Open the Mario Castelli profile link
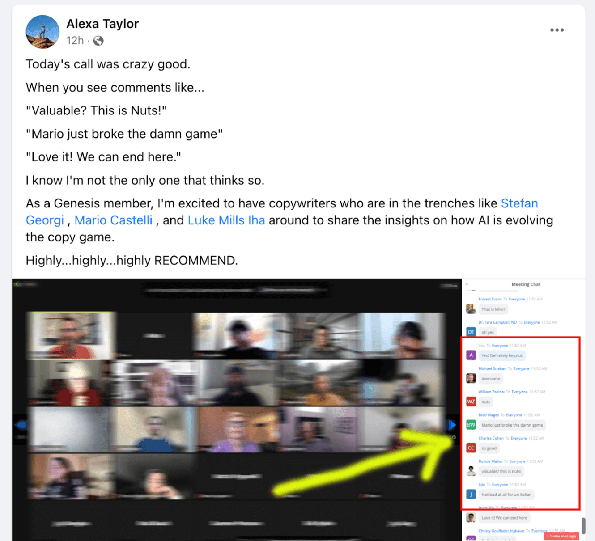This screenshot has width=595, height=541. [x=113, y=220]
